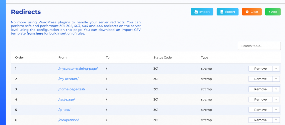Open the /my-account/ link
Viewport: 285px width, 125px height.
click(x=68, y=79)
